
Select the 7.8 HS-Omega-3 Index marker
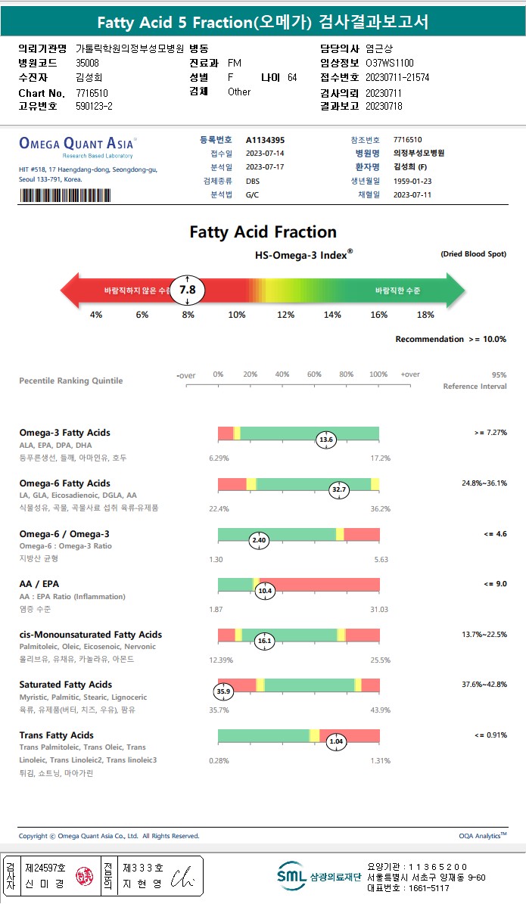click(x=187, y=290)
